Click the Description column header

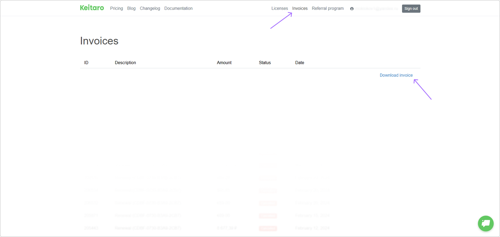(x=125, y=63)
